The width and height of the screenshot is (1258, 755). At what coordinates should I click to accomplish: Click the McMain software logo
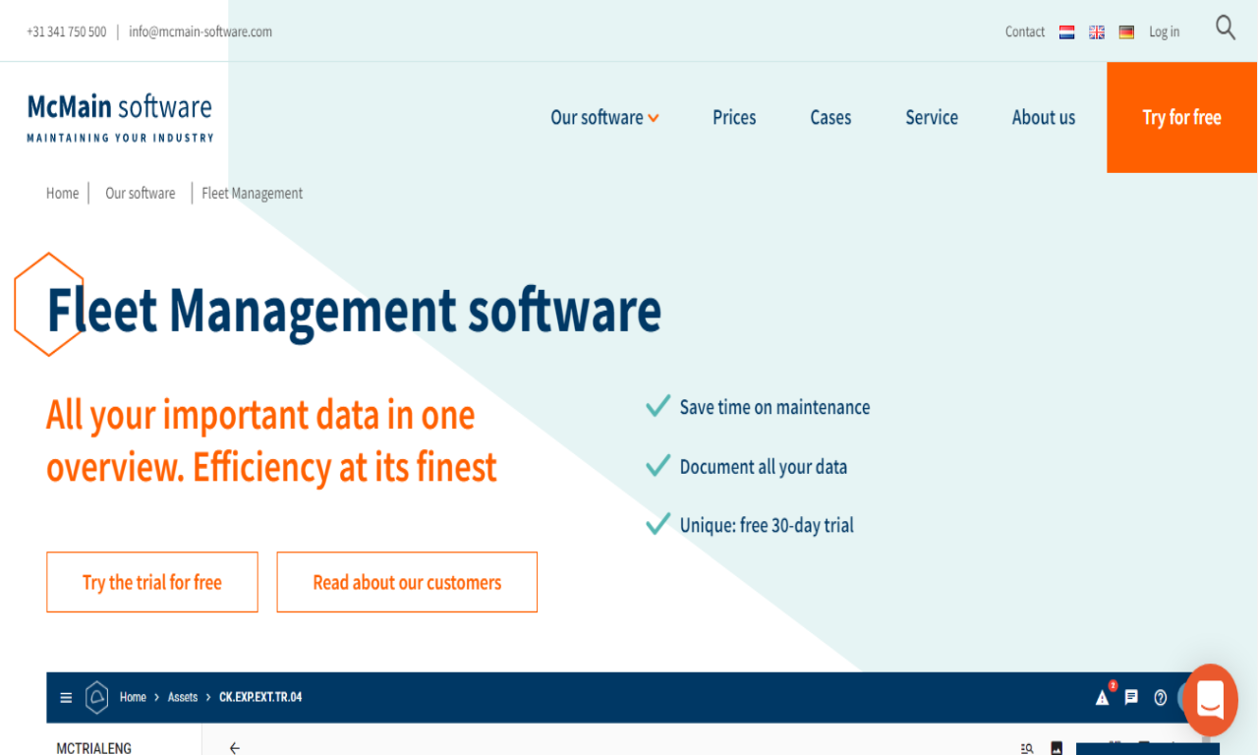click(120, 117)
